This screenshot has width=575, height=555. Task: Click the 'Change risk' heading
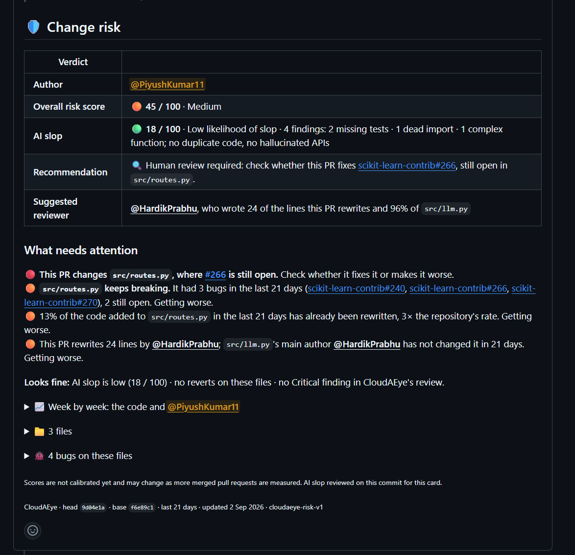coord(84,27)
